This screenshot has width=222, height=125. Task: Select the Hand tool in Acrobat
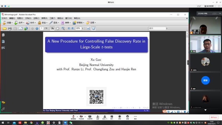(58, 28)
